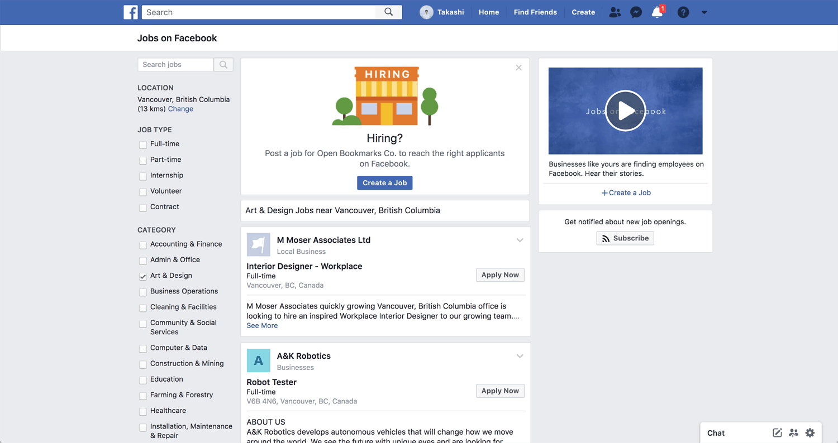Screen dimensions: 838x443
Task: Open the Help question mark icon
Action: pos(683,12)
